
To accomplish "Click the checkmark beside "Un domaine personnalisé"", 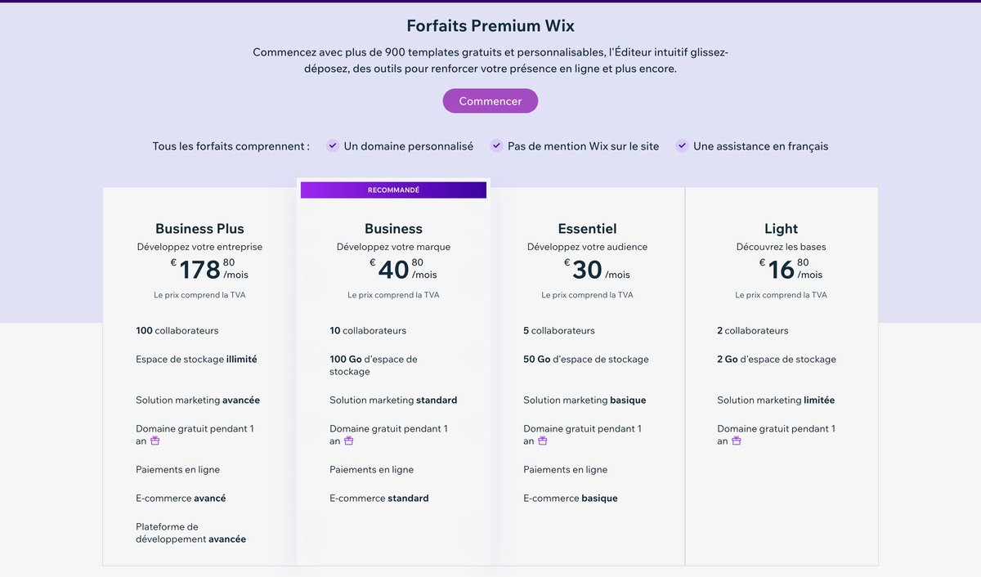I will tap(333, 145).
